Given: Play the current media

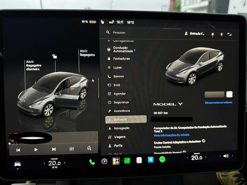Looking at the screenshot, I should click(x=36, y=150).
